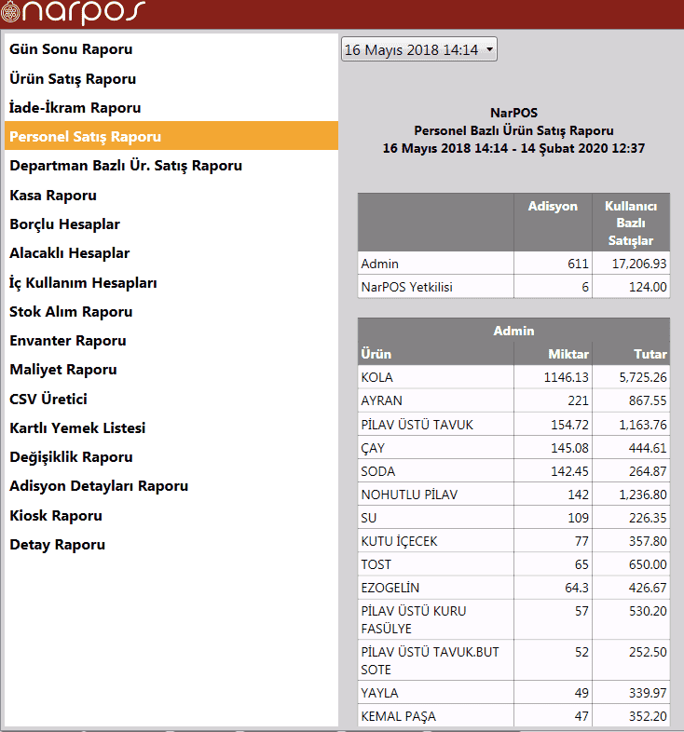This screenshot has height=732, width=684.
Task: Open Maliyet Raporu
Action: coord(63,370)
